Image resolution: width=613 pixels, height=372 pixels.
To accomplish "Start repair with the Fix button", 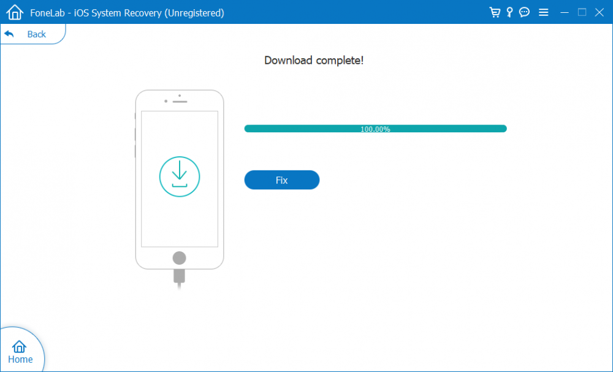I will coord(282,180).
